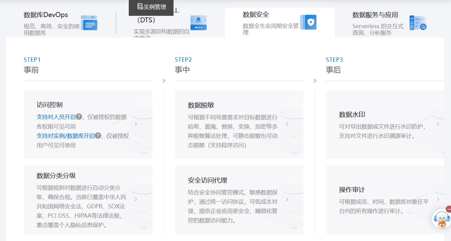Click the 事中 heading

click(x=182, y=70)
